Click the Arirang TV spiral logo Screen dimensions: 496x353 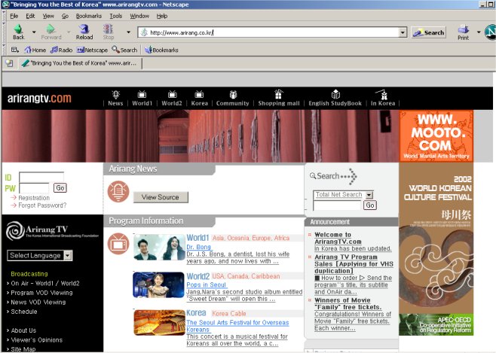15,230
